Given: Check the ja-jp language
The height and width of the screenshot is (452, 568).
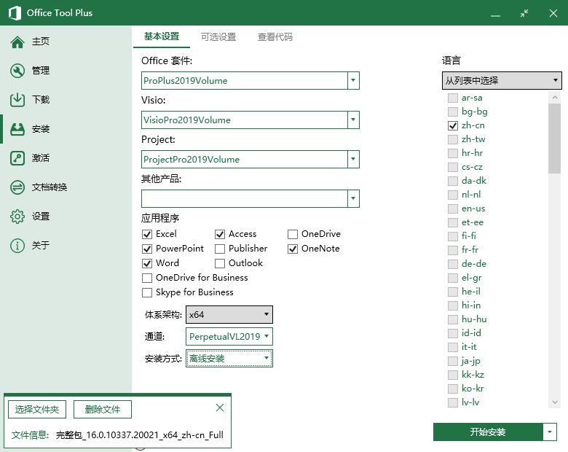Looking at the screenshot, I should click(x=453, y=361).
